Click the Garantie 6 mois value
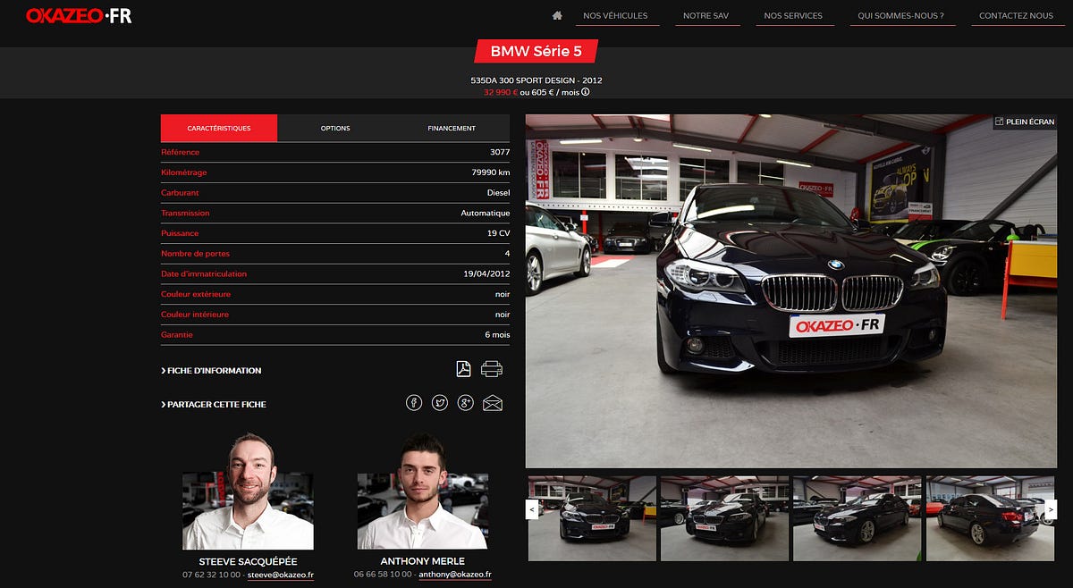The image size is (1073, 588). point(497,335)
